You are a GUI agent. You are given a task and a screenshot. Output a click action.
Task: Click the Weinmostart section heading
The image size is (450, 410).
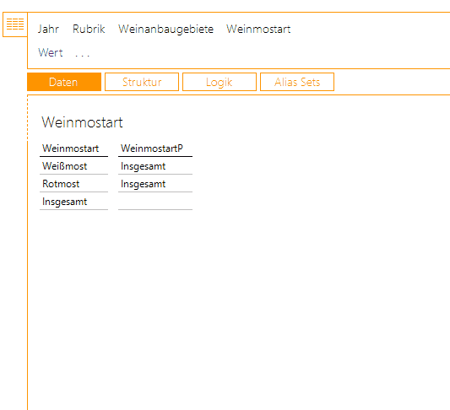coord(83,122)
